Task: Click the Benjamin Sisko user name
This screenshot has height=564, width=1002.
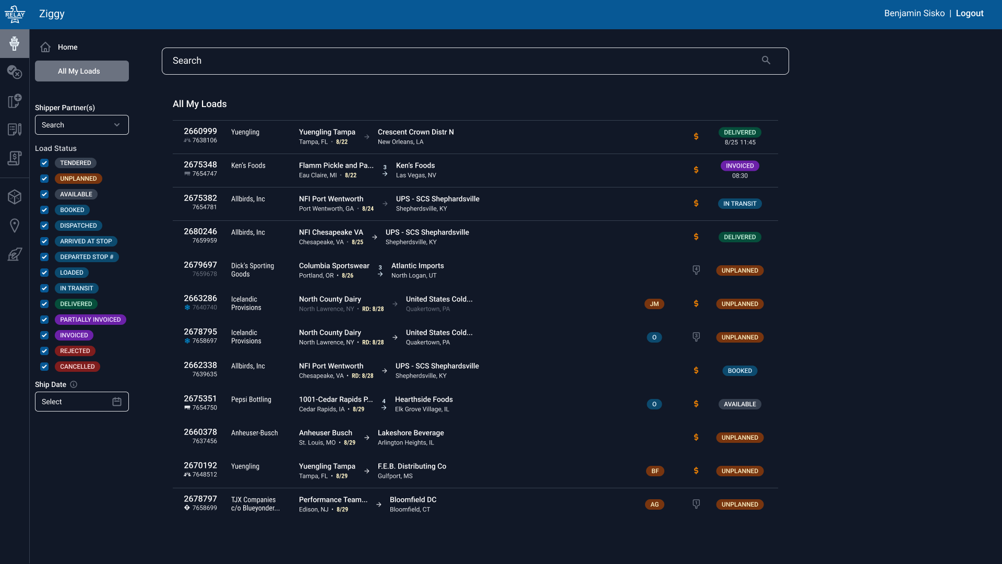Action: (x=914, y=14)
